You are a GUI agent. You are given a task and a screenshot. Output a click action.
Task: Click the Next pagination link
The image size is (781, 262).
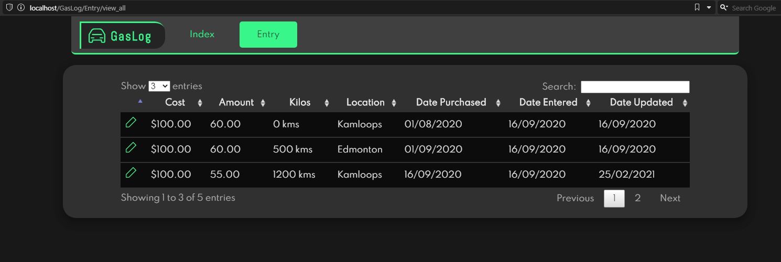[x=670, y=198]
